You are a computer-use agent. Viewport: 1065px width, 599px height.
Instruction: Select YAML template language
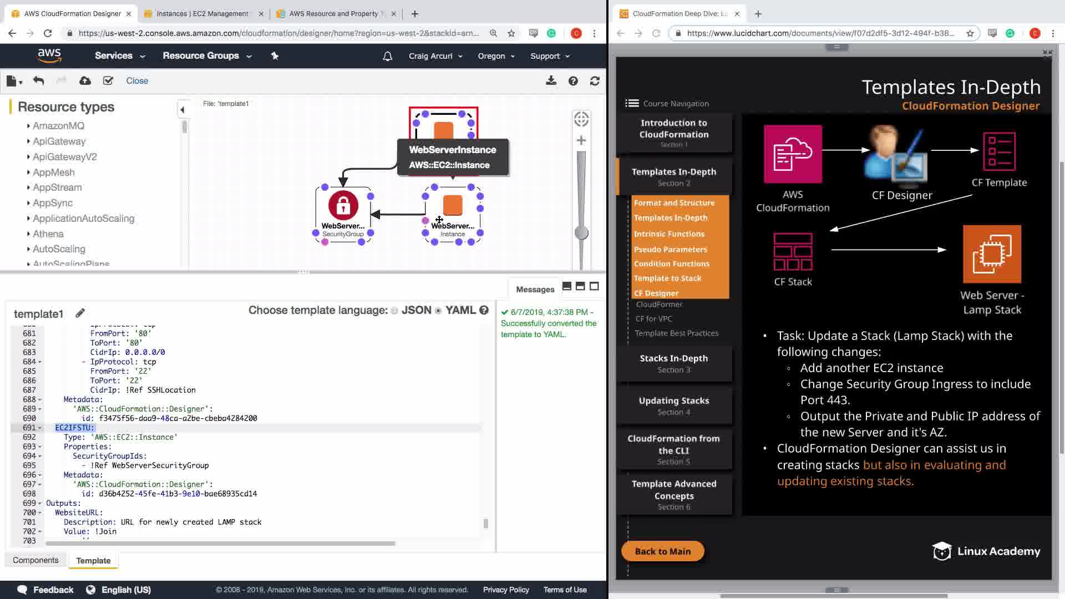[x=438, y=311]
